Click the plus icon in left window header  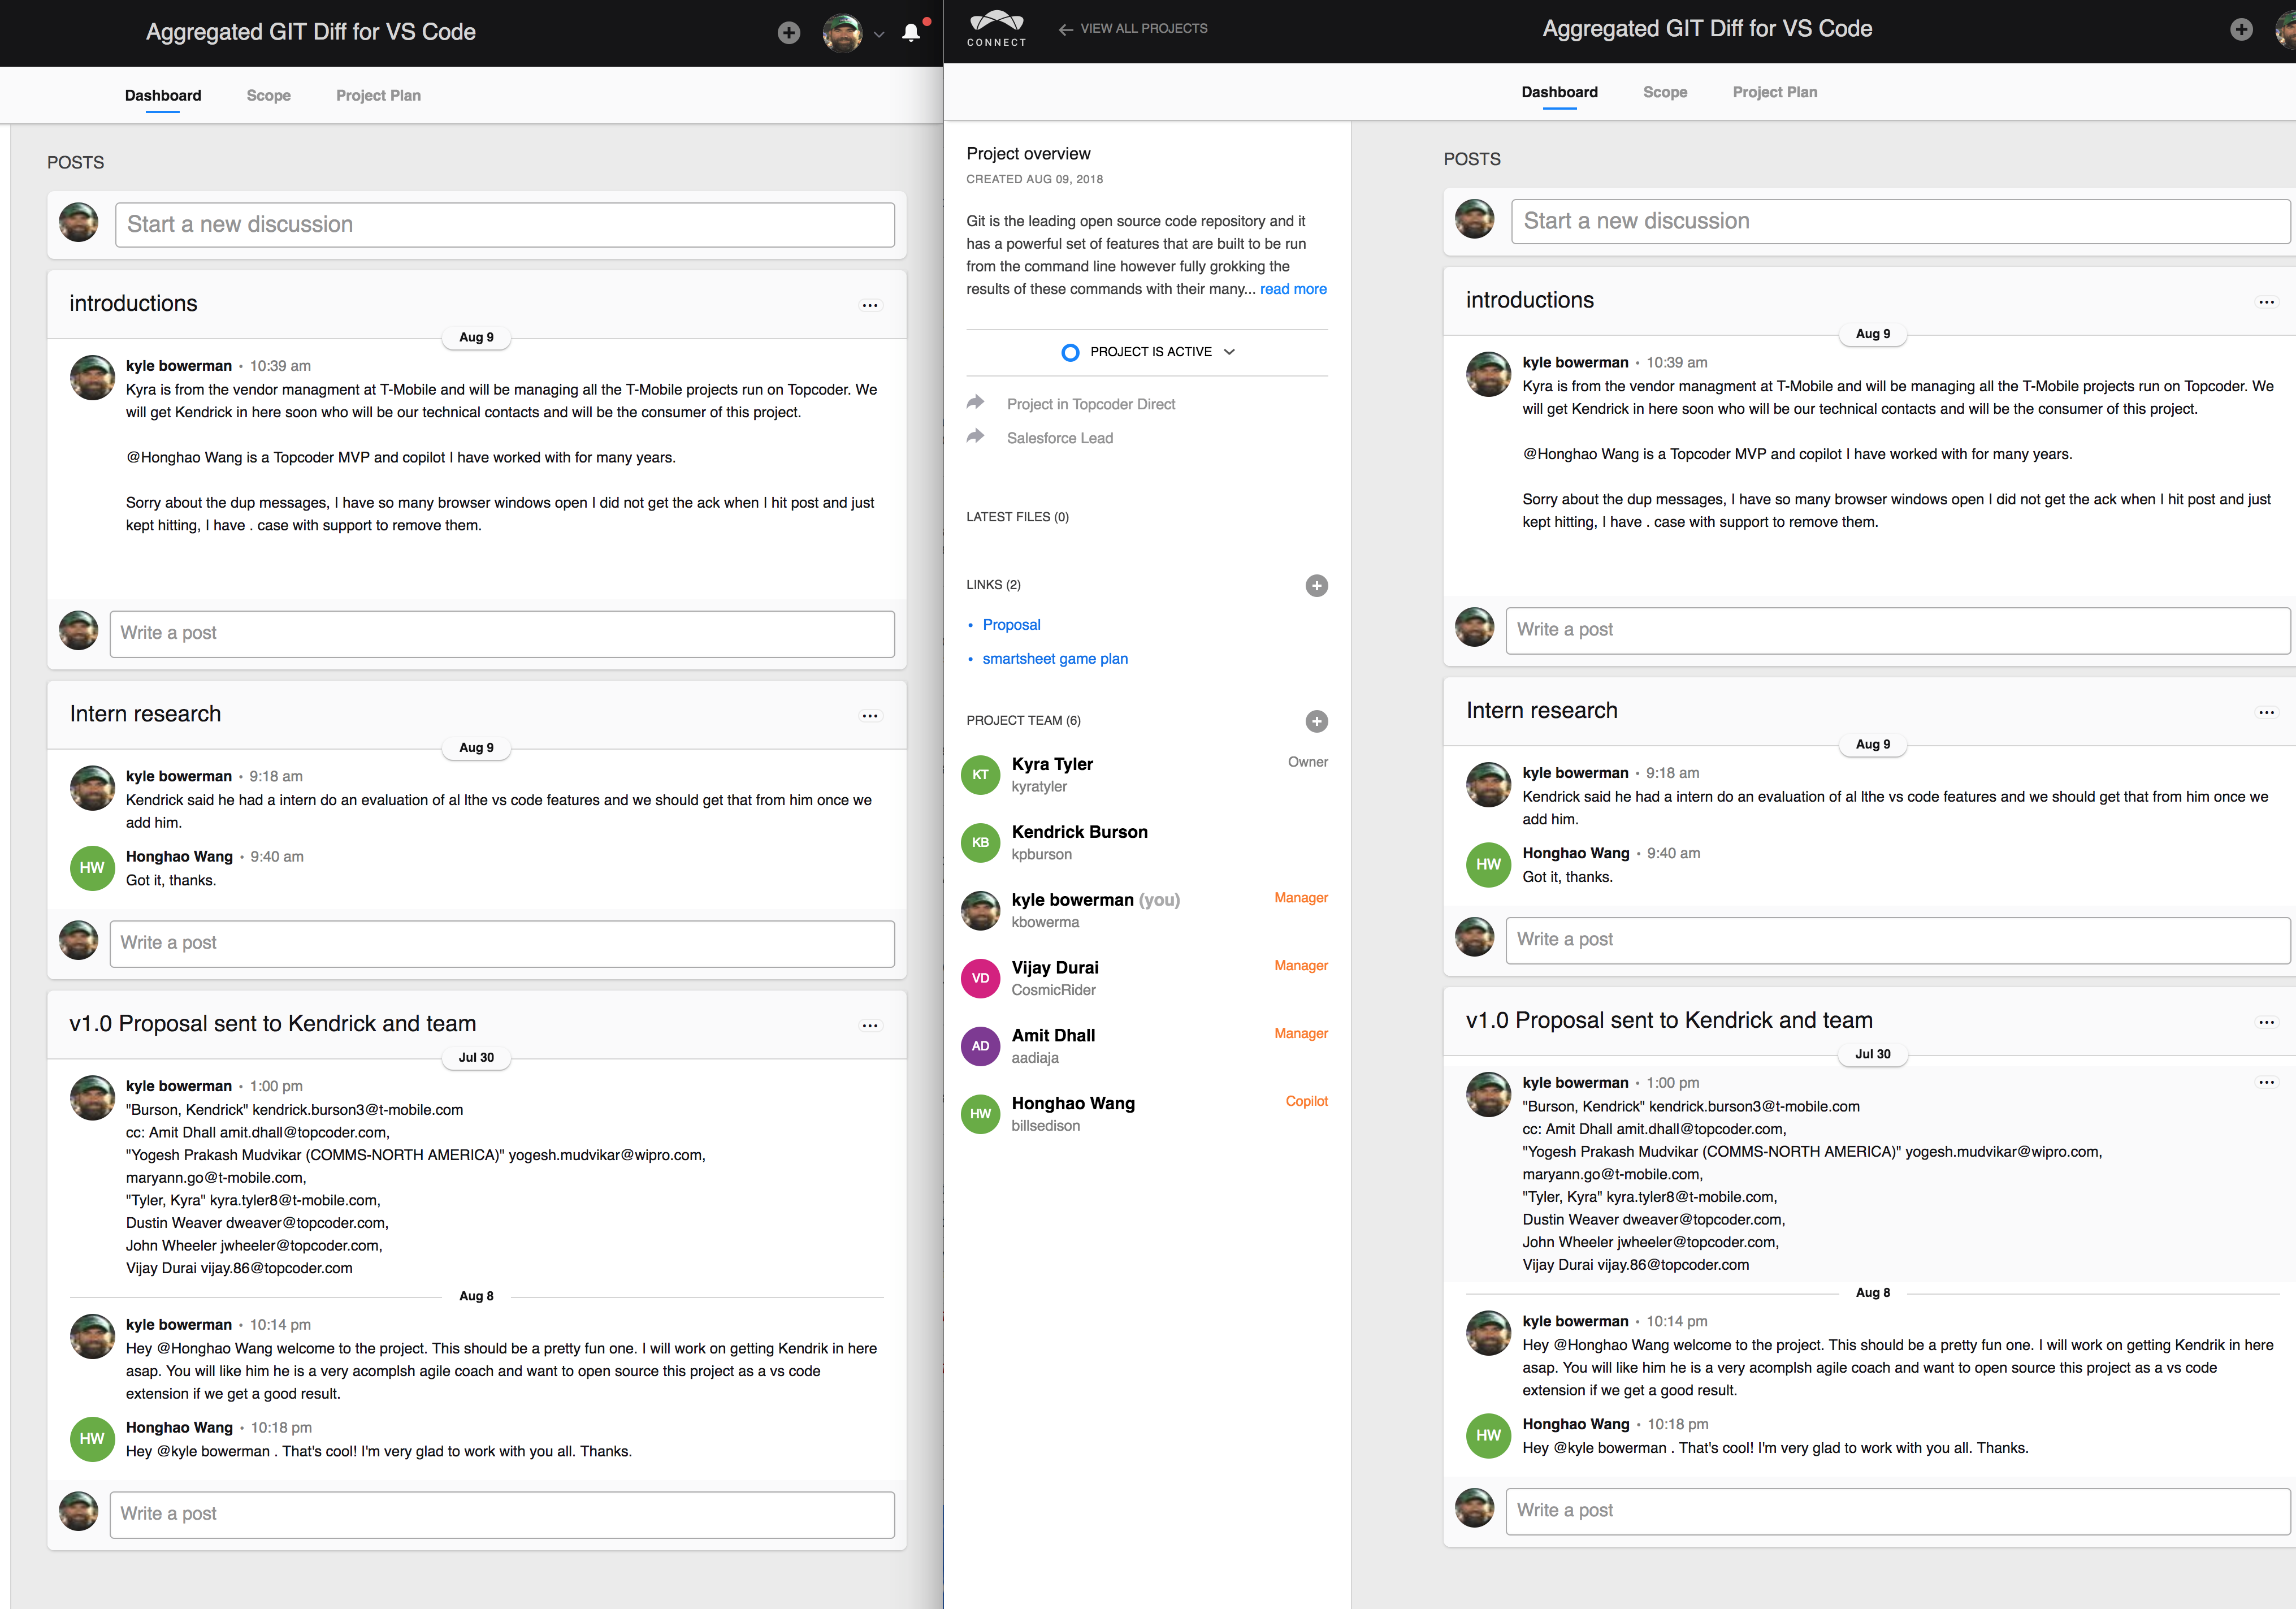pyautogui.click(x=788, y=33)
